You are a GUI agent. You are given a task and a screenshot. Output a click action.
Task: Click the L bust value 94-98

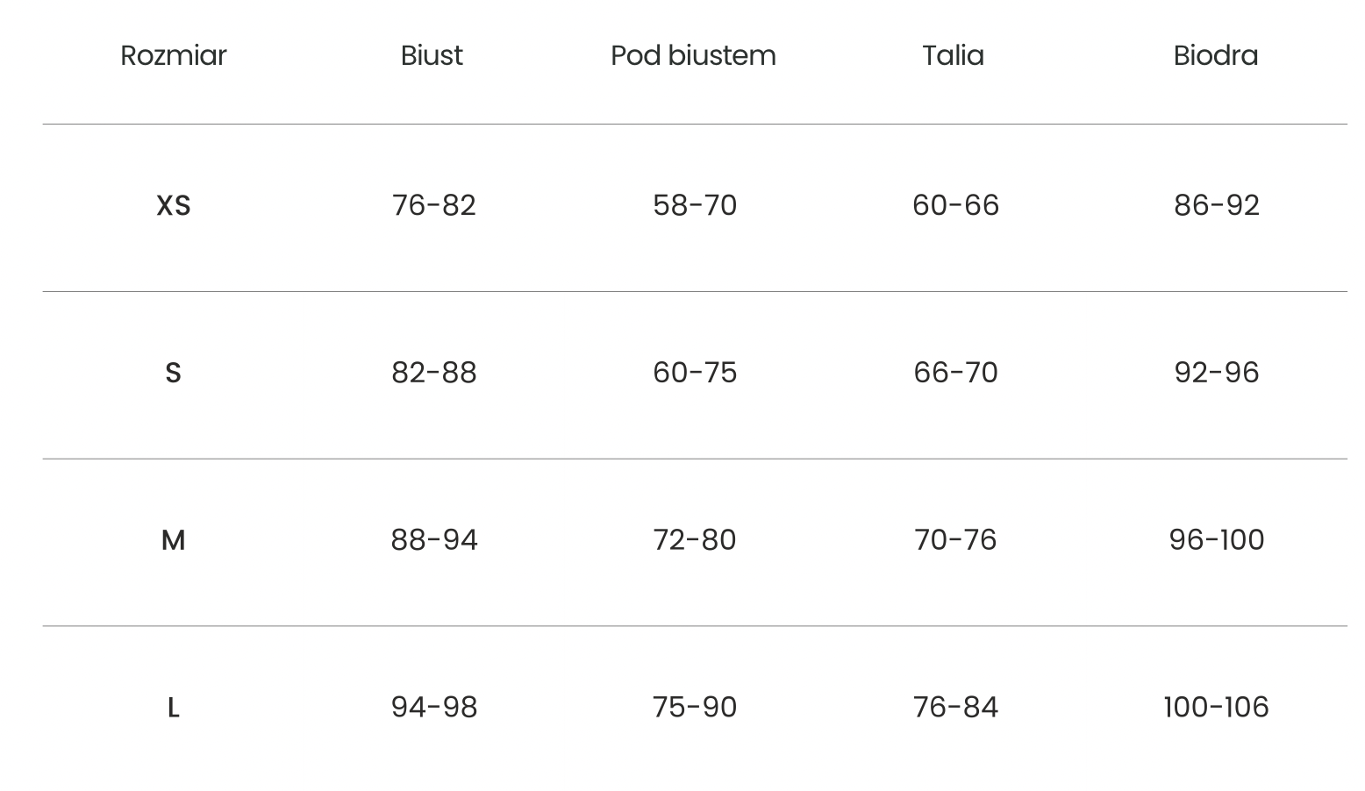tap(433, 707)
